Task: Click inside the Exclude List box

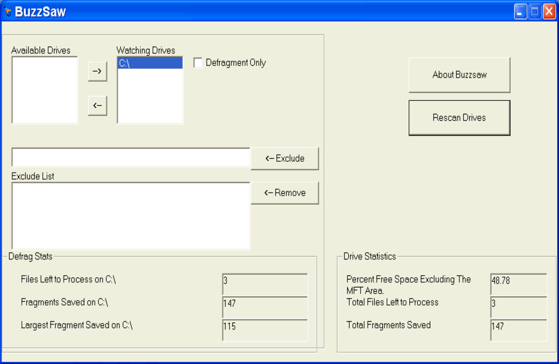Action: (130, 216)
